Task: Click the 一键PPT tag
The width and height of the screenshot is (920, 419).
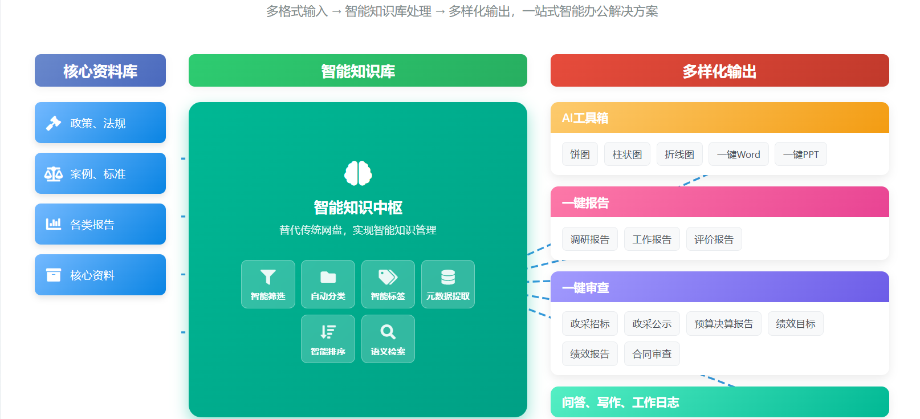Action: 800,154
